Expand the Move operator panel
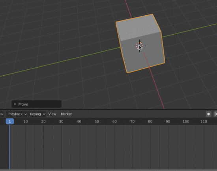Screen dimensions: 217x171 tap(36, 104)
